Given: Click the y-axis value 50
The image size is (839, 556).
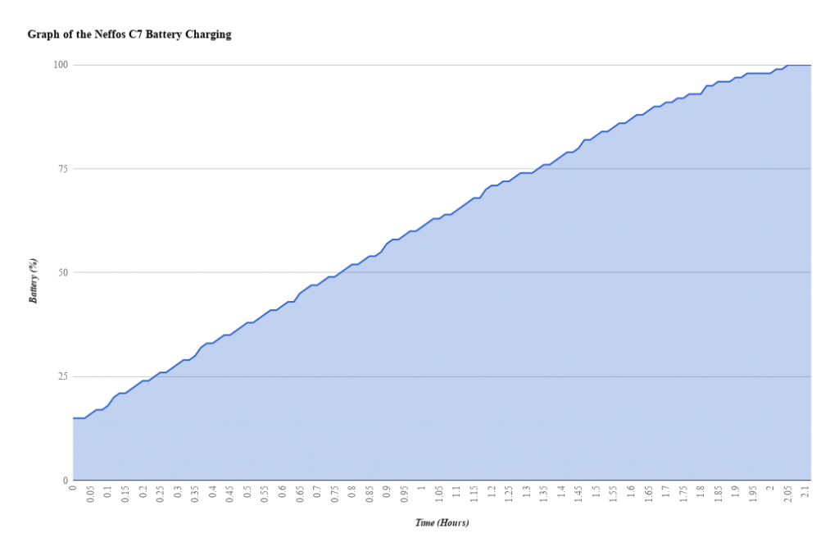Looking at the screenshot, I should [x=63, y=272].
